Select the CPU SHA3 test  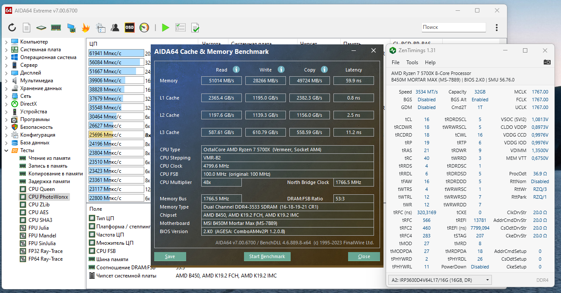tap(40, 220)
